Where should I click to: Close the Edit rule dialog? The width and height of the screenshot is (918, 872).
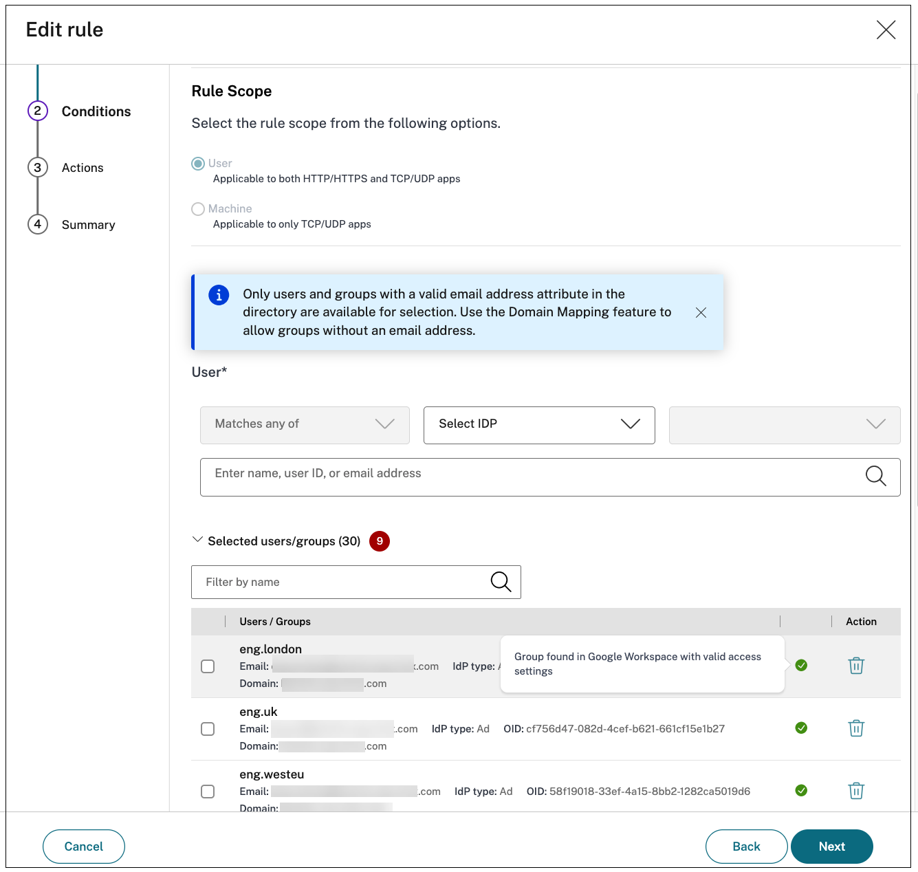click(x=886, y=30)
